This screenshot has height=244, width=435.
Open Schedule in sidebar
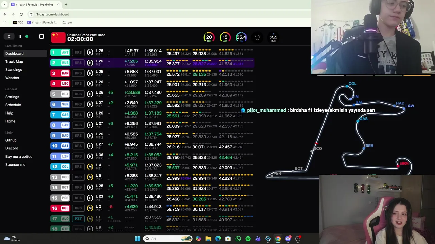[x=13, y=105]
